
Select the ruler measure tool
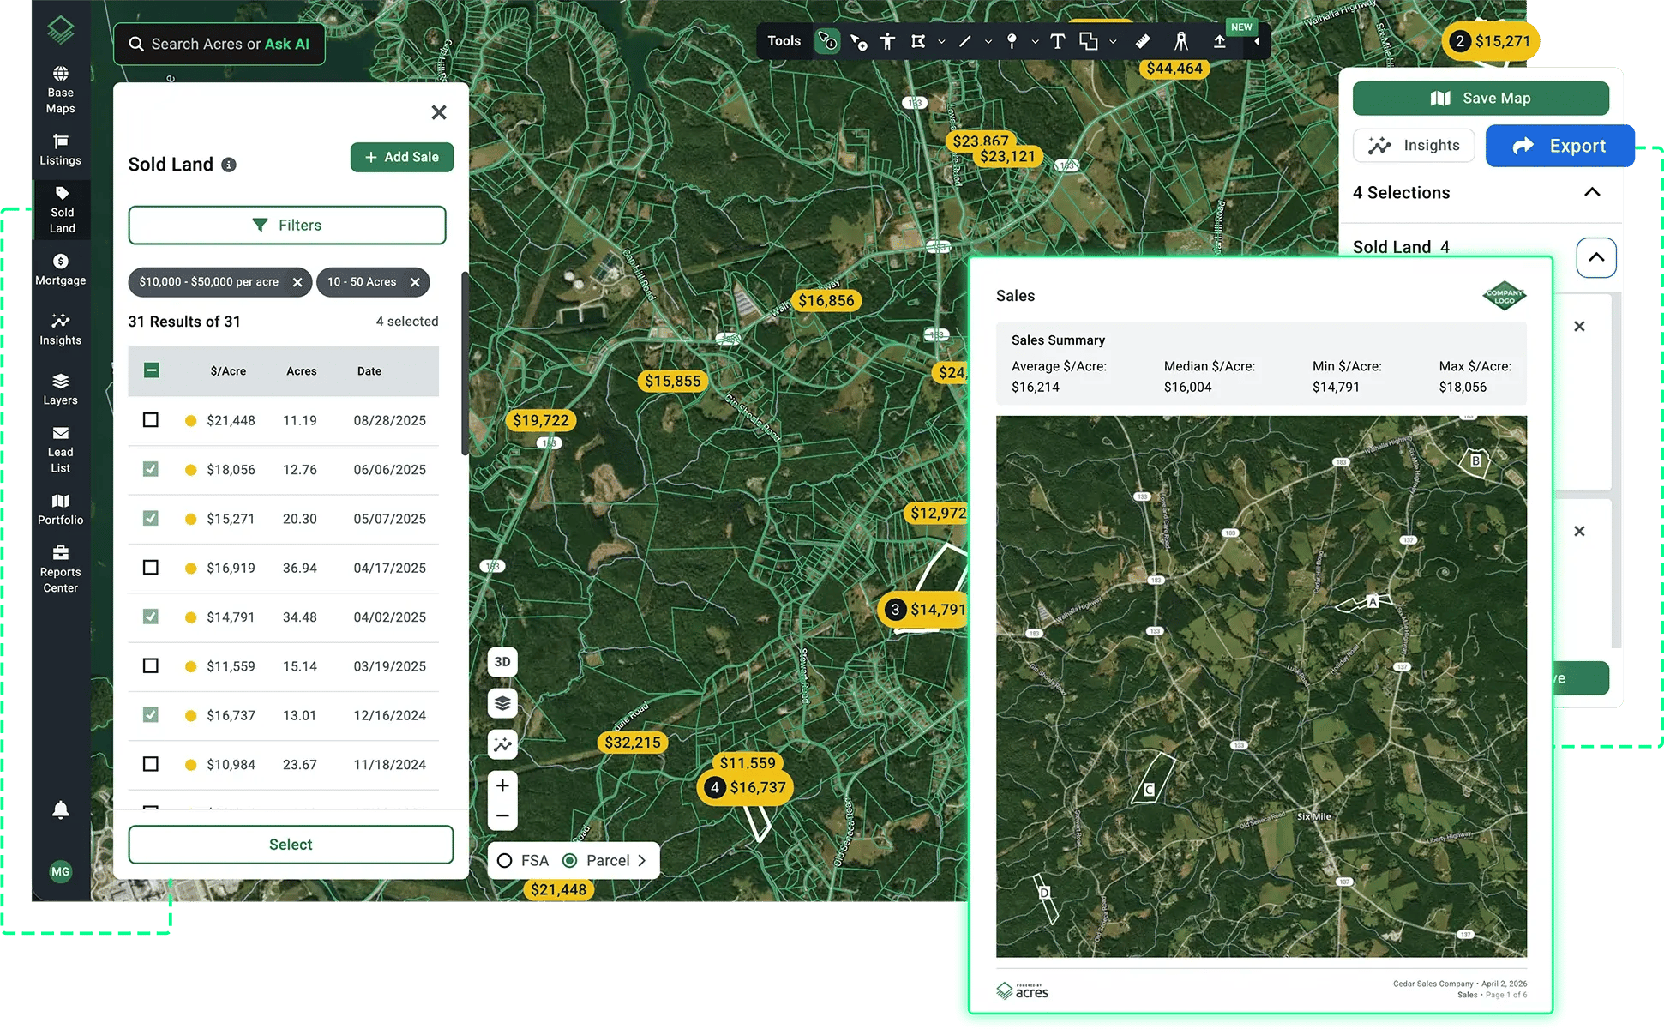point(1143,41)
